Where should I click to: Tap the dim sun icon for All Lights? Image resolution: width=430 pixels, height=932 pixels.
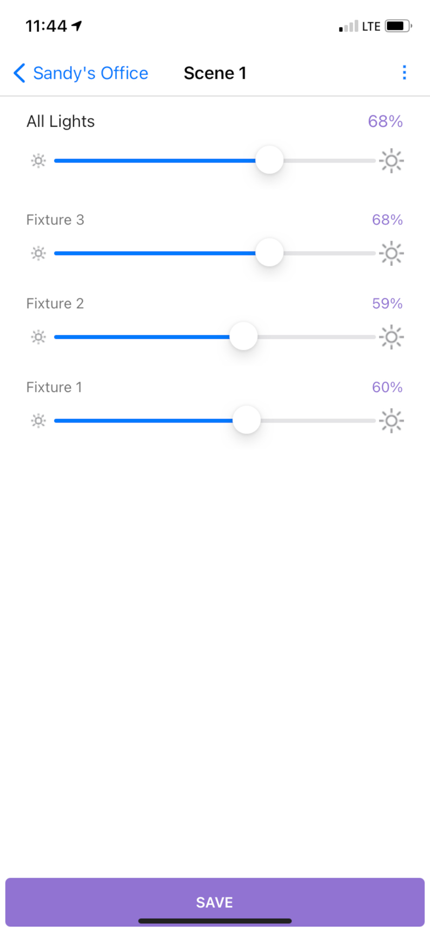pos(39,161)
